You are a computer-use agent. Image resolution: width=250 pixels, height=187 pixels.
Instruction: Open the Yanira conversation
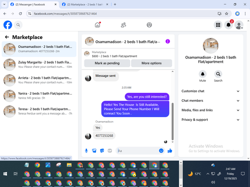(x=39, y=96)
